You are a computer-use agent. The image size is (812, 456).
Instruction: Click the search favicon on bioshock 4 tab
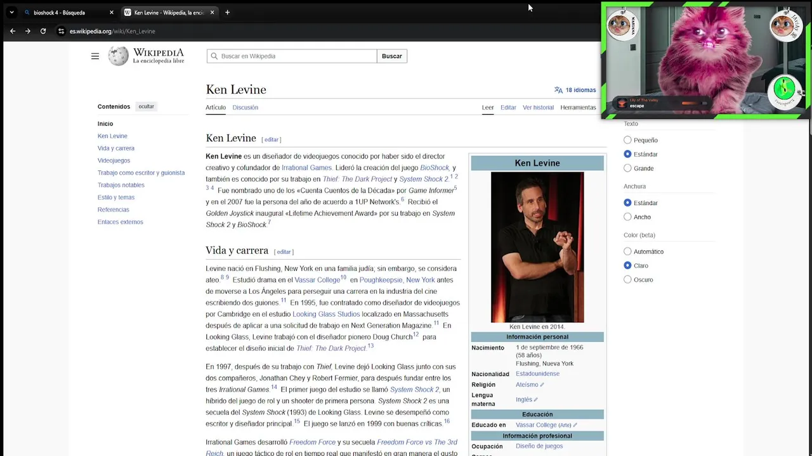coord(27,13)
